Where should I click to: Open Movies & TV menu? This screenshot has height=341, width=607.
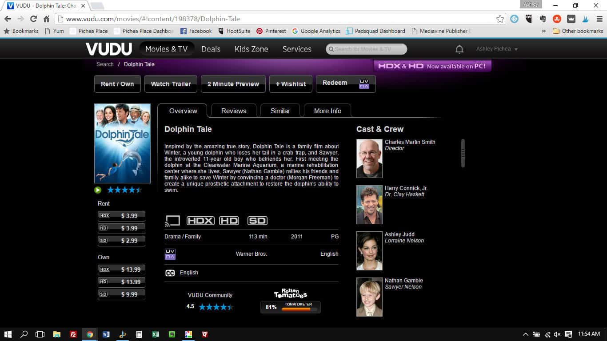pyautogui.click(x=167, y=49)
